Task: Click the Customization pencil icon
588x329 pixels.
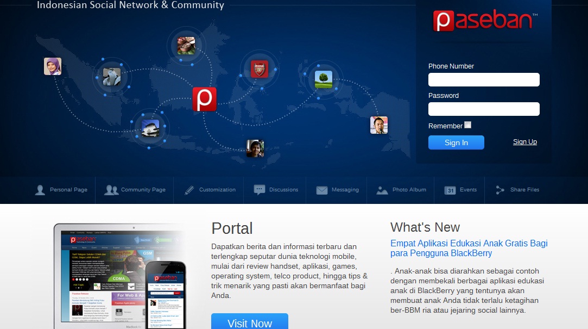Action: [189, 190]
